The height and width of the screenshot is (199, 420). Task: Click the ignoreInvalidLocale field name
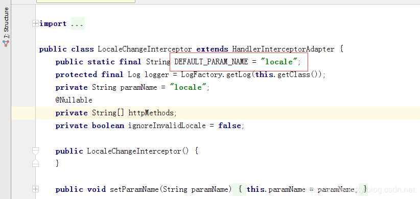pyautogui.click(x=167, y=126)
